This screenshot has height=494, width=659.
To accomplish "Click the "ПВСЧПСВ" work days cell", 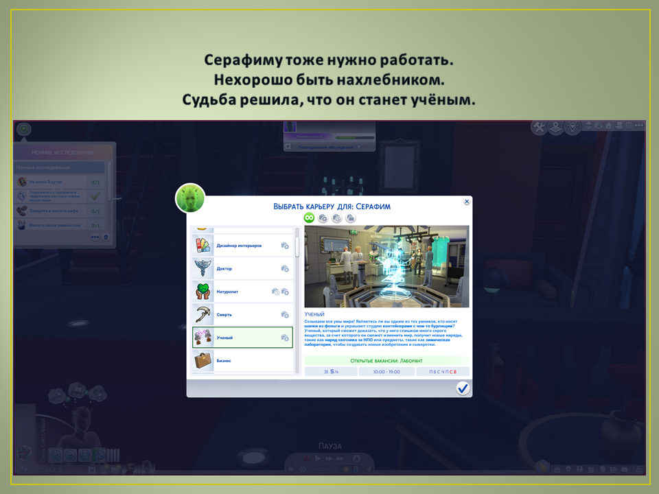I will click(443, 372).
